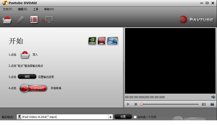
Task: Toggle the 合并成一个文件 checkbox
Action: [x=135, y=117]
